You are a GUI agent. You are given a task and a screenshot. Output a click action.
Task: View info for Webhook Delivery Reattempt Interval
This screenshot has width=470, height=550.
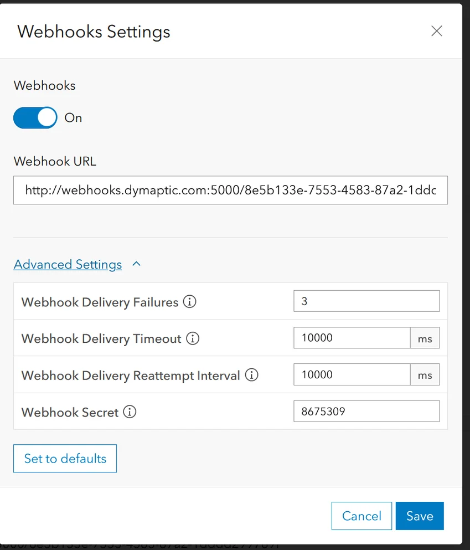pyautogui.click(x=251, y=375)
